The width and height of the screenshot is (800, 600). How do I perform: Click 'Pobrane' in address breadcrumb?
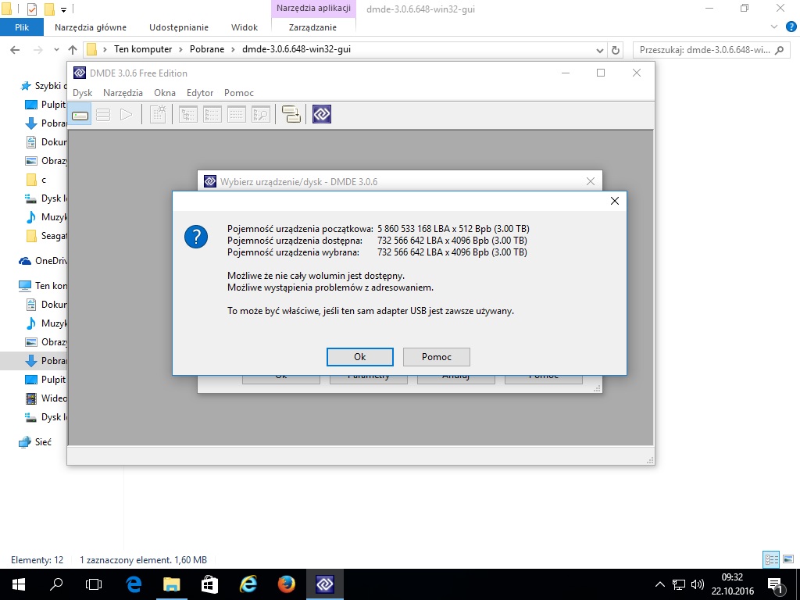tap(206, 49)
